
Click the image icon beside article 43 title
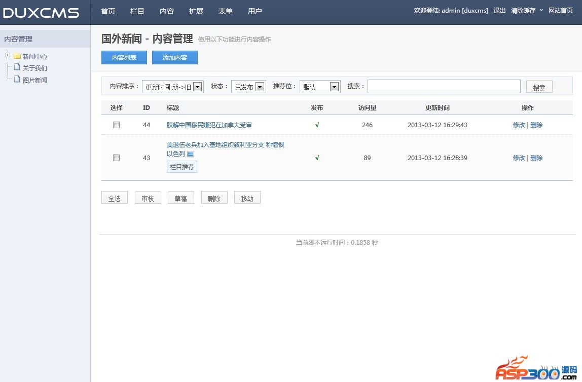click(x=191, y=154)
